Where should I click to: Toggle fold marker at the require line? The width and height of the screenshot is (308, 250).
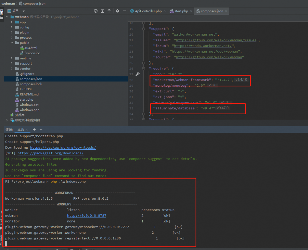tap(143, 68)
